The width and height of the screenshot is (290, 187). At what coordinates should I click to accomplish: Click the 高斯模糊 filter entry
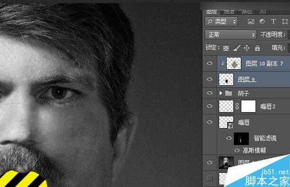pos(254,150)
